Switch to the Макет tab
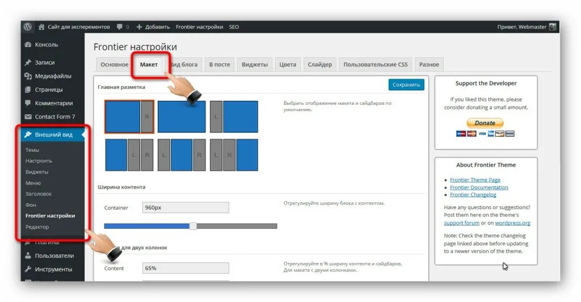This screenshot has width=581, height=302. (x=149, y=65)
